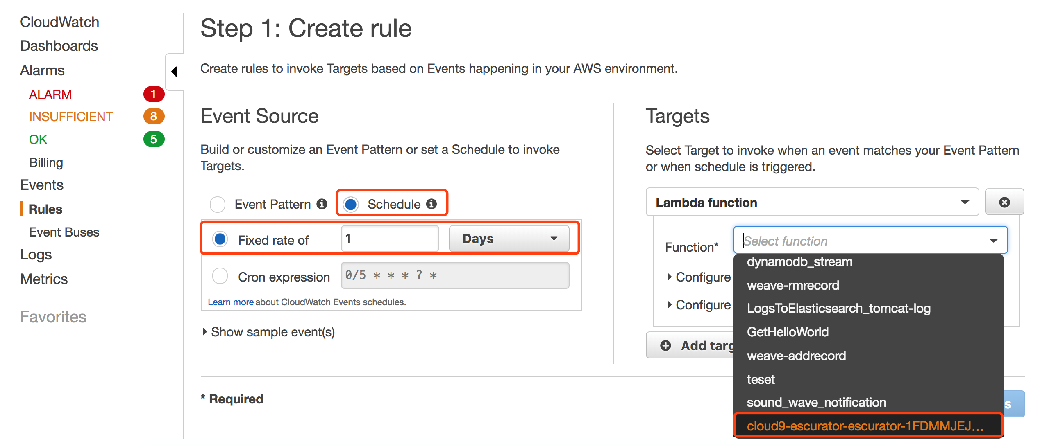1040x446 pixels.
Task: Choose cloud9-escurator function from the list
Action: point(865,426)
